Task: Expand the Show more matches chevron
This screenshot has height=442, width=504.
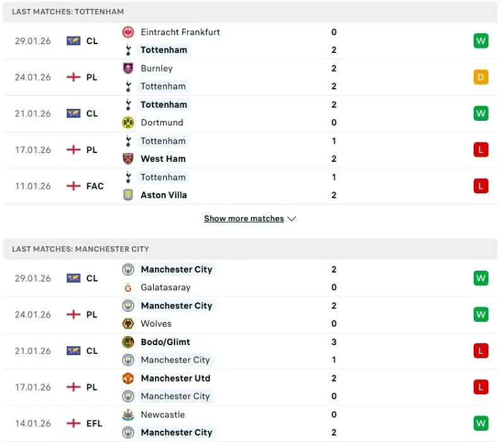Action: point(291,219)
